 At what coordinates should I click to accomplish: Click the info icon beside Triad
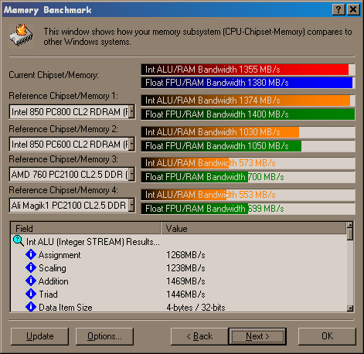31,294
